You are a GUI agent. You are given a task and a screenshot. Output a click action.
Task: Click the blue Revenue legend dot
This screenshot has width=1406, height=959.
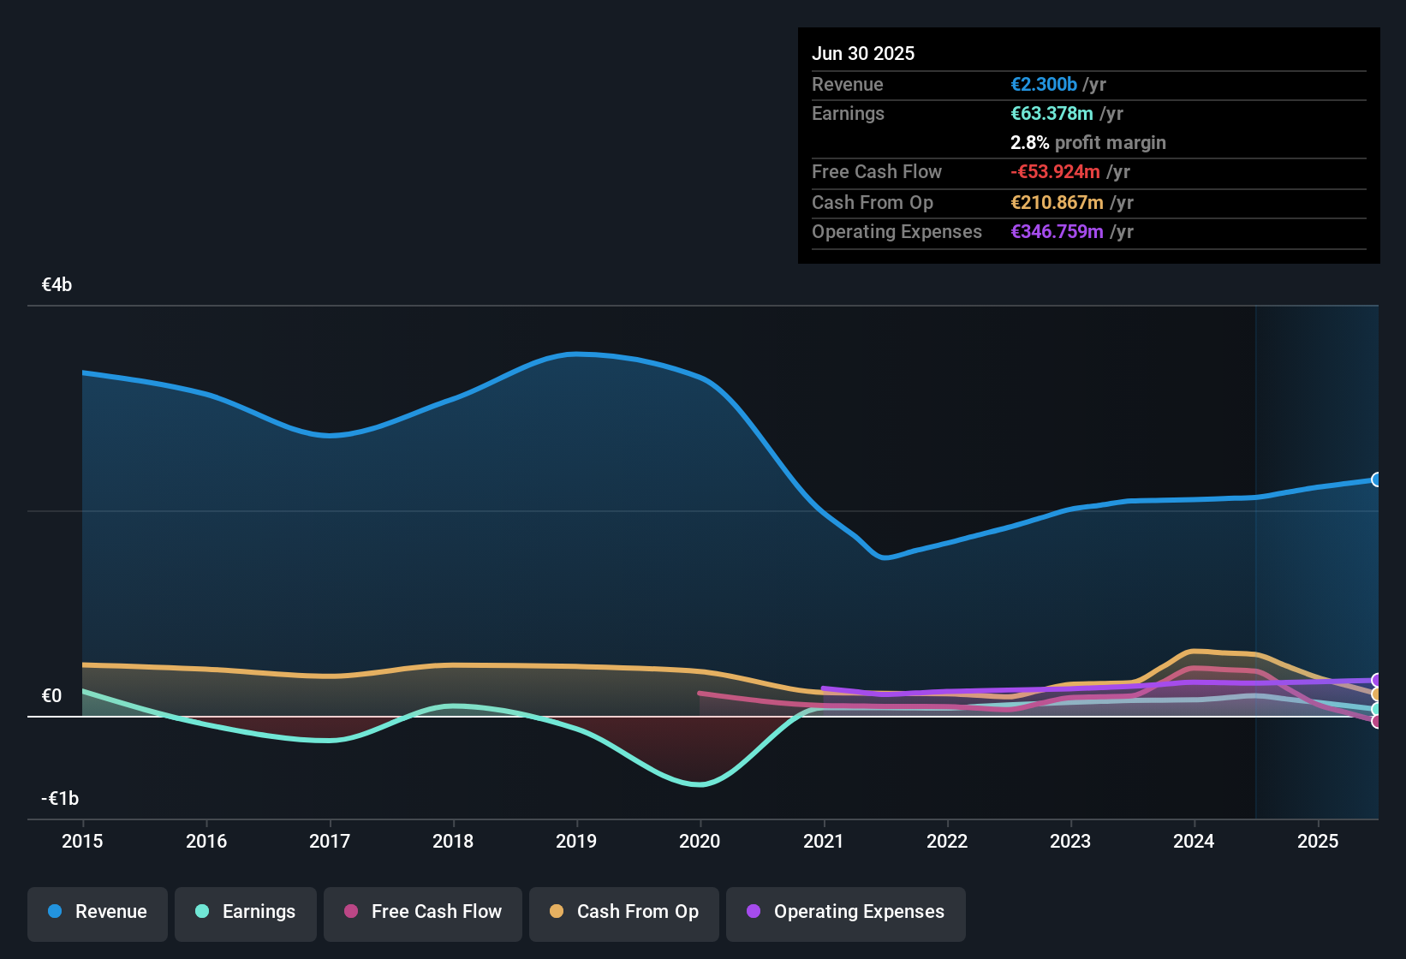(54, 912)
